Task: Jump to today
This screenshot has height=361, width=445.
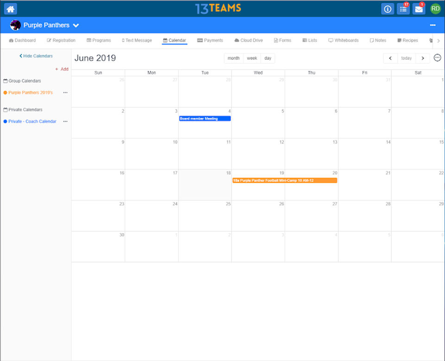Action: point(407,58)
